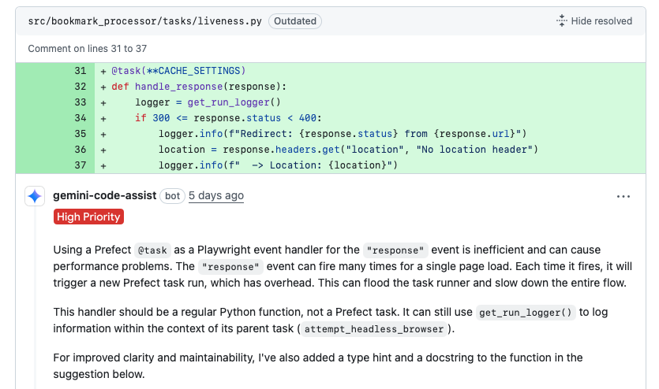Viewport: 659px width, 389px height.
Task: Click the first inline "response" code snippet
Action: (395, 250)
